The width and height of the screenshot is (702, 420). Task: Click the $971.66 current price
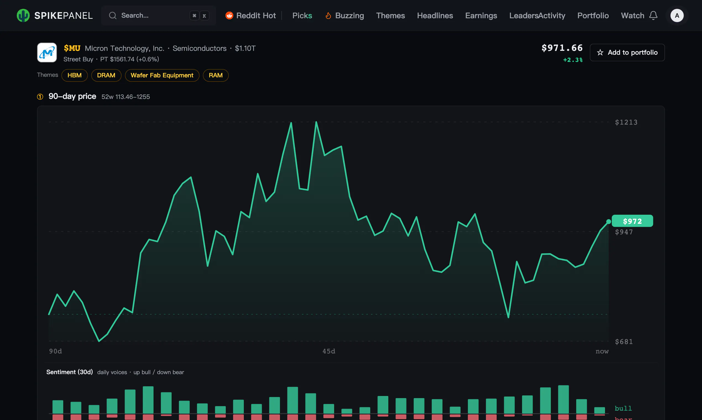[562, 48]
